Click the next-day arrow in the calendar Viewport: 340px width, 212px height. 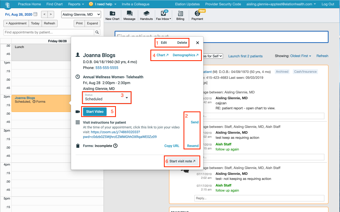(50, 14)
